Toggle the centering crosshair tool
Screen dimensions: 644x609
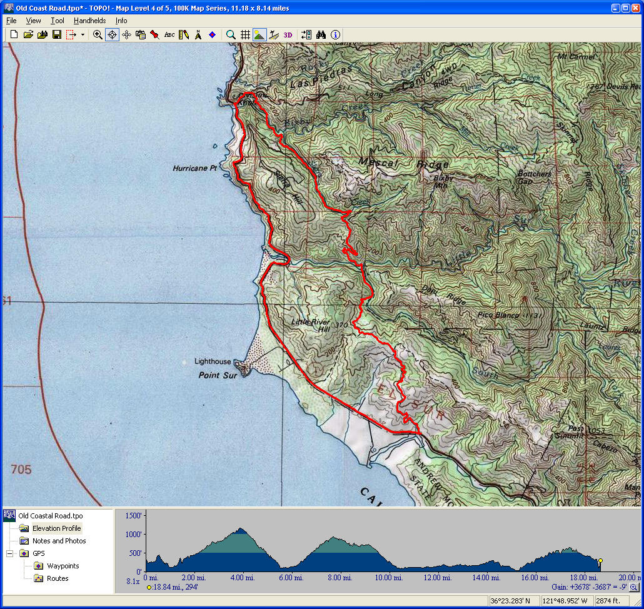pos(112,35)
